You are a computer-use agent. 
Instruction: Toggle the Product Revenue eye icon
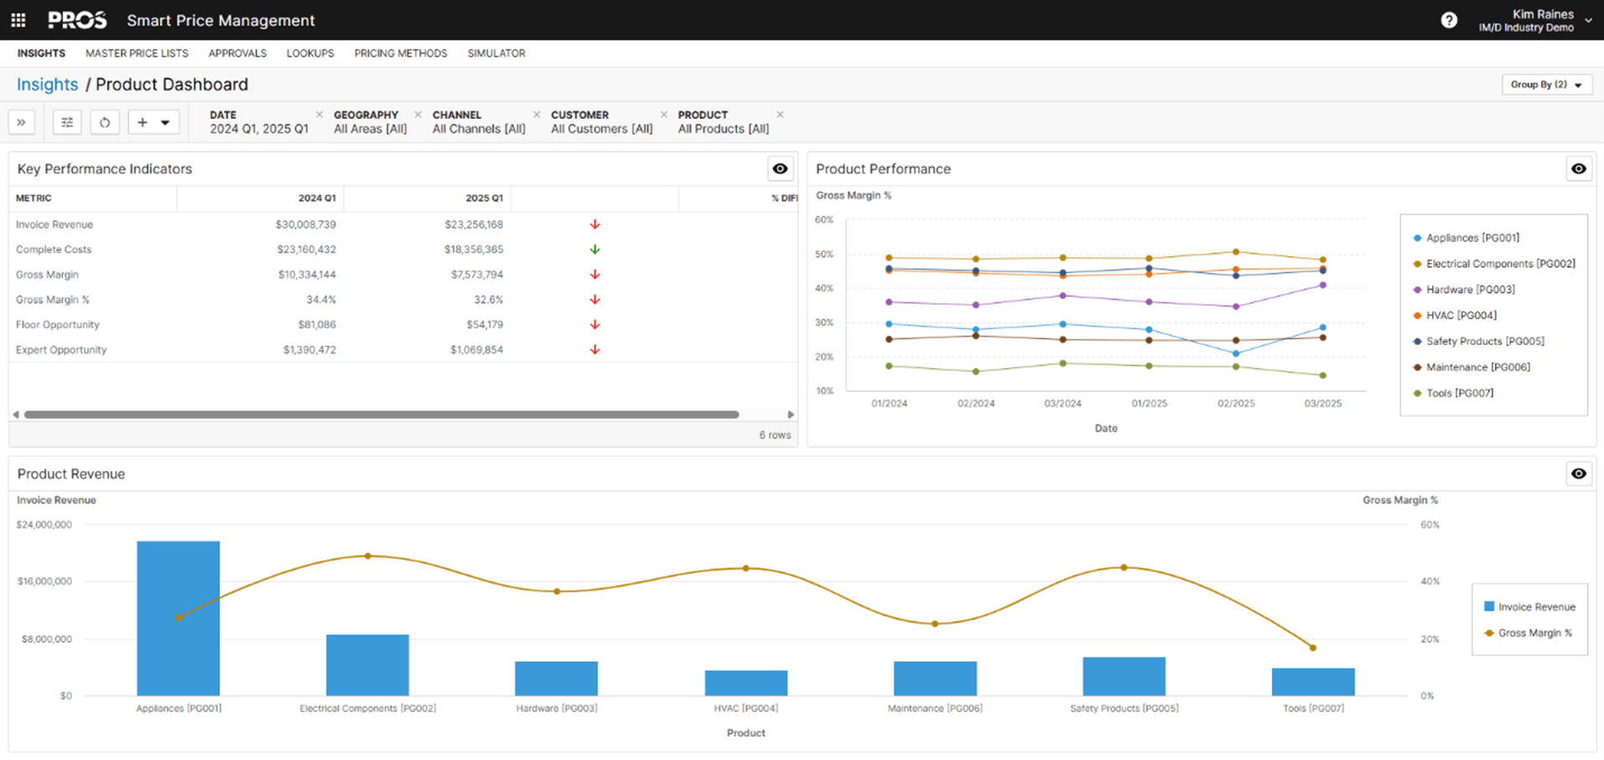(x=1579, y=473)
